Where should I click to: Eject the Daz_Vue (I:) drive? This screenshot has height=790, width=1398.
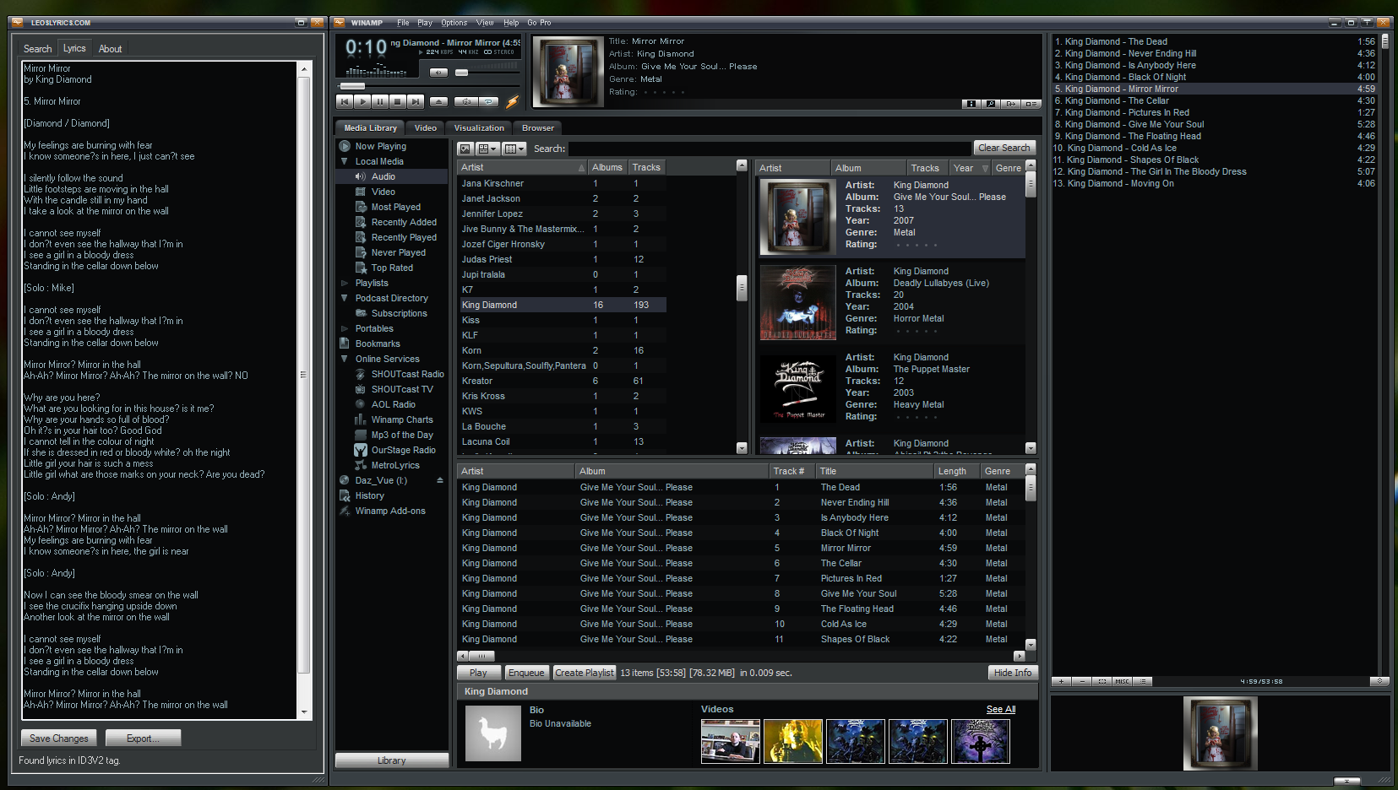click(x=440, y=480)
